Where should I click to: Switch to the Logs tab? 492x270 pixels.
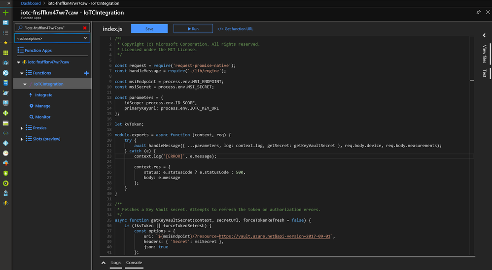coord(116,263)
